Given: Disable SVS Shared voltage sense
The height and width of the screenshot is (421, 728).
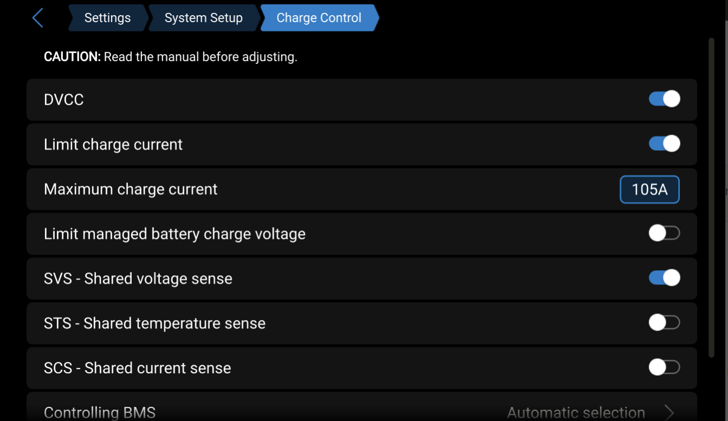Looking at the screenshot, I should point(664,278).
